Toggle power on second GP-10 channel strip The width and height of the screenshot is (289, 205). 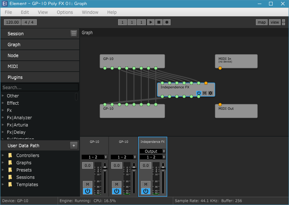click(117, 191)
